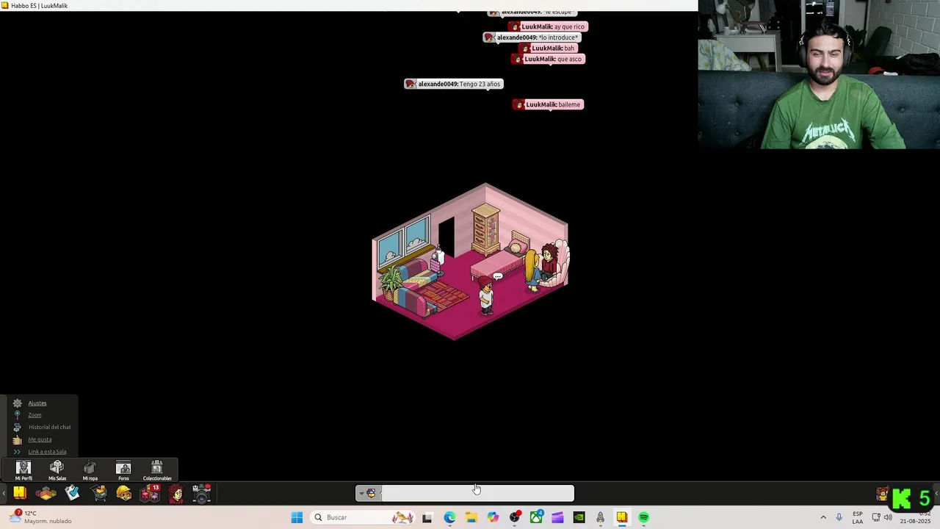Click the microphone tray icon

pyautogui.click(x=839, y=517)
